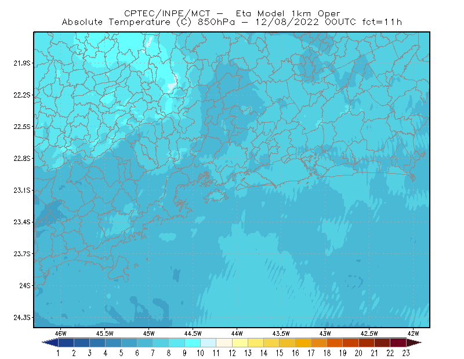464x359 pixels.
Task: Select the longitude label '45W'
Action: coord(149,333)
